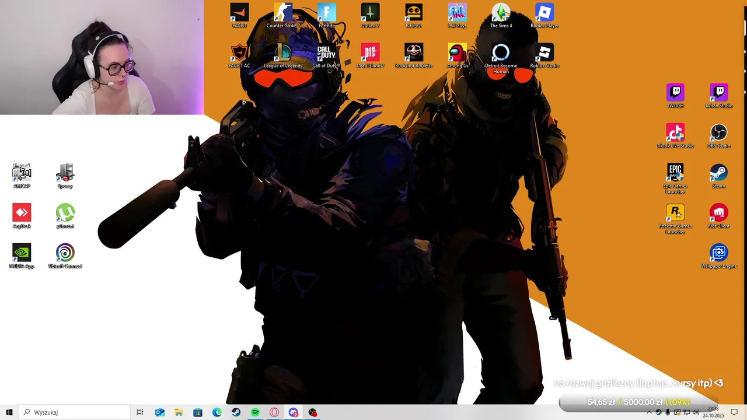The height and width of the screenshot is (420, 747).
Task: Click the R.E.P.O. game icon
Action: point(414,16)
